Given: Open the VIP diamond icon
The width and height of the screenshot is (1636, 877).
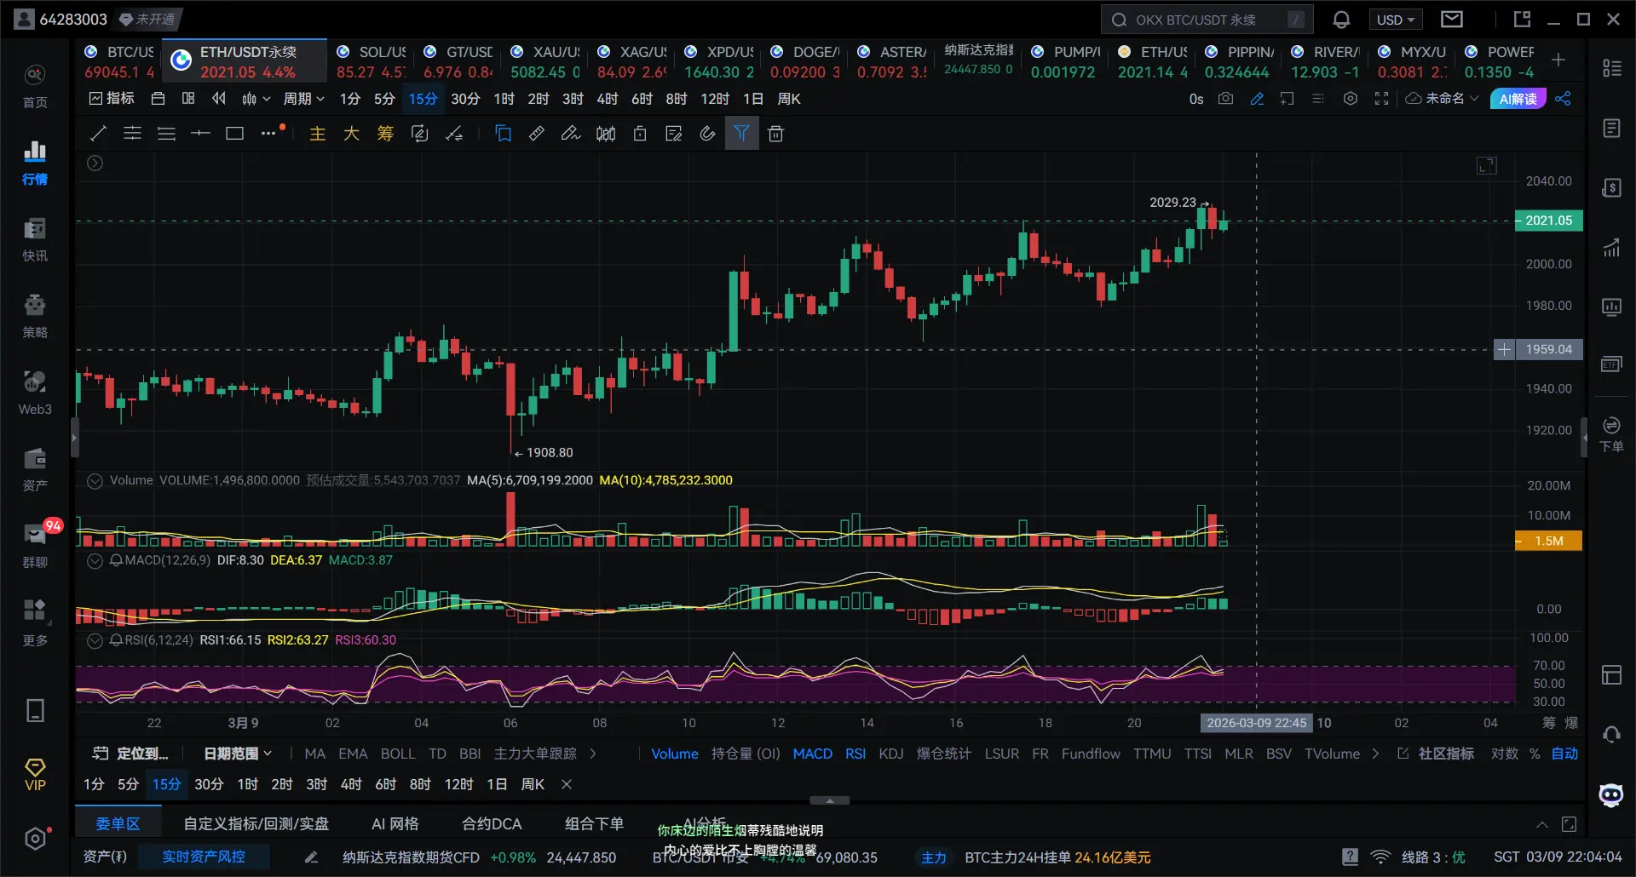Looking at the screenshot, I should [35, 775].
